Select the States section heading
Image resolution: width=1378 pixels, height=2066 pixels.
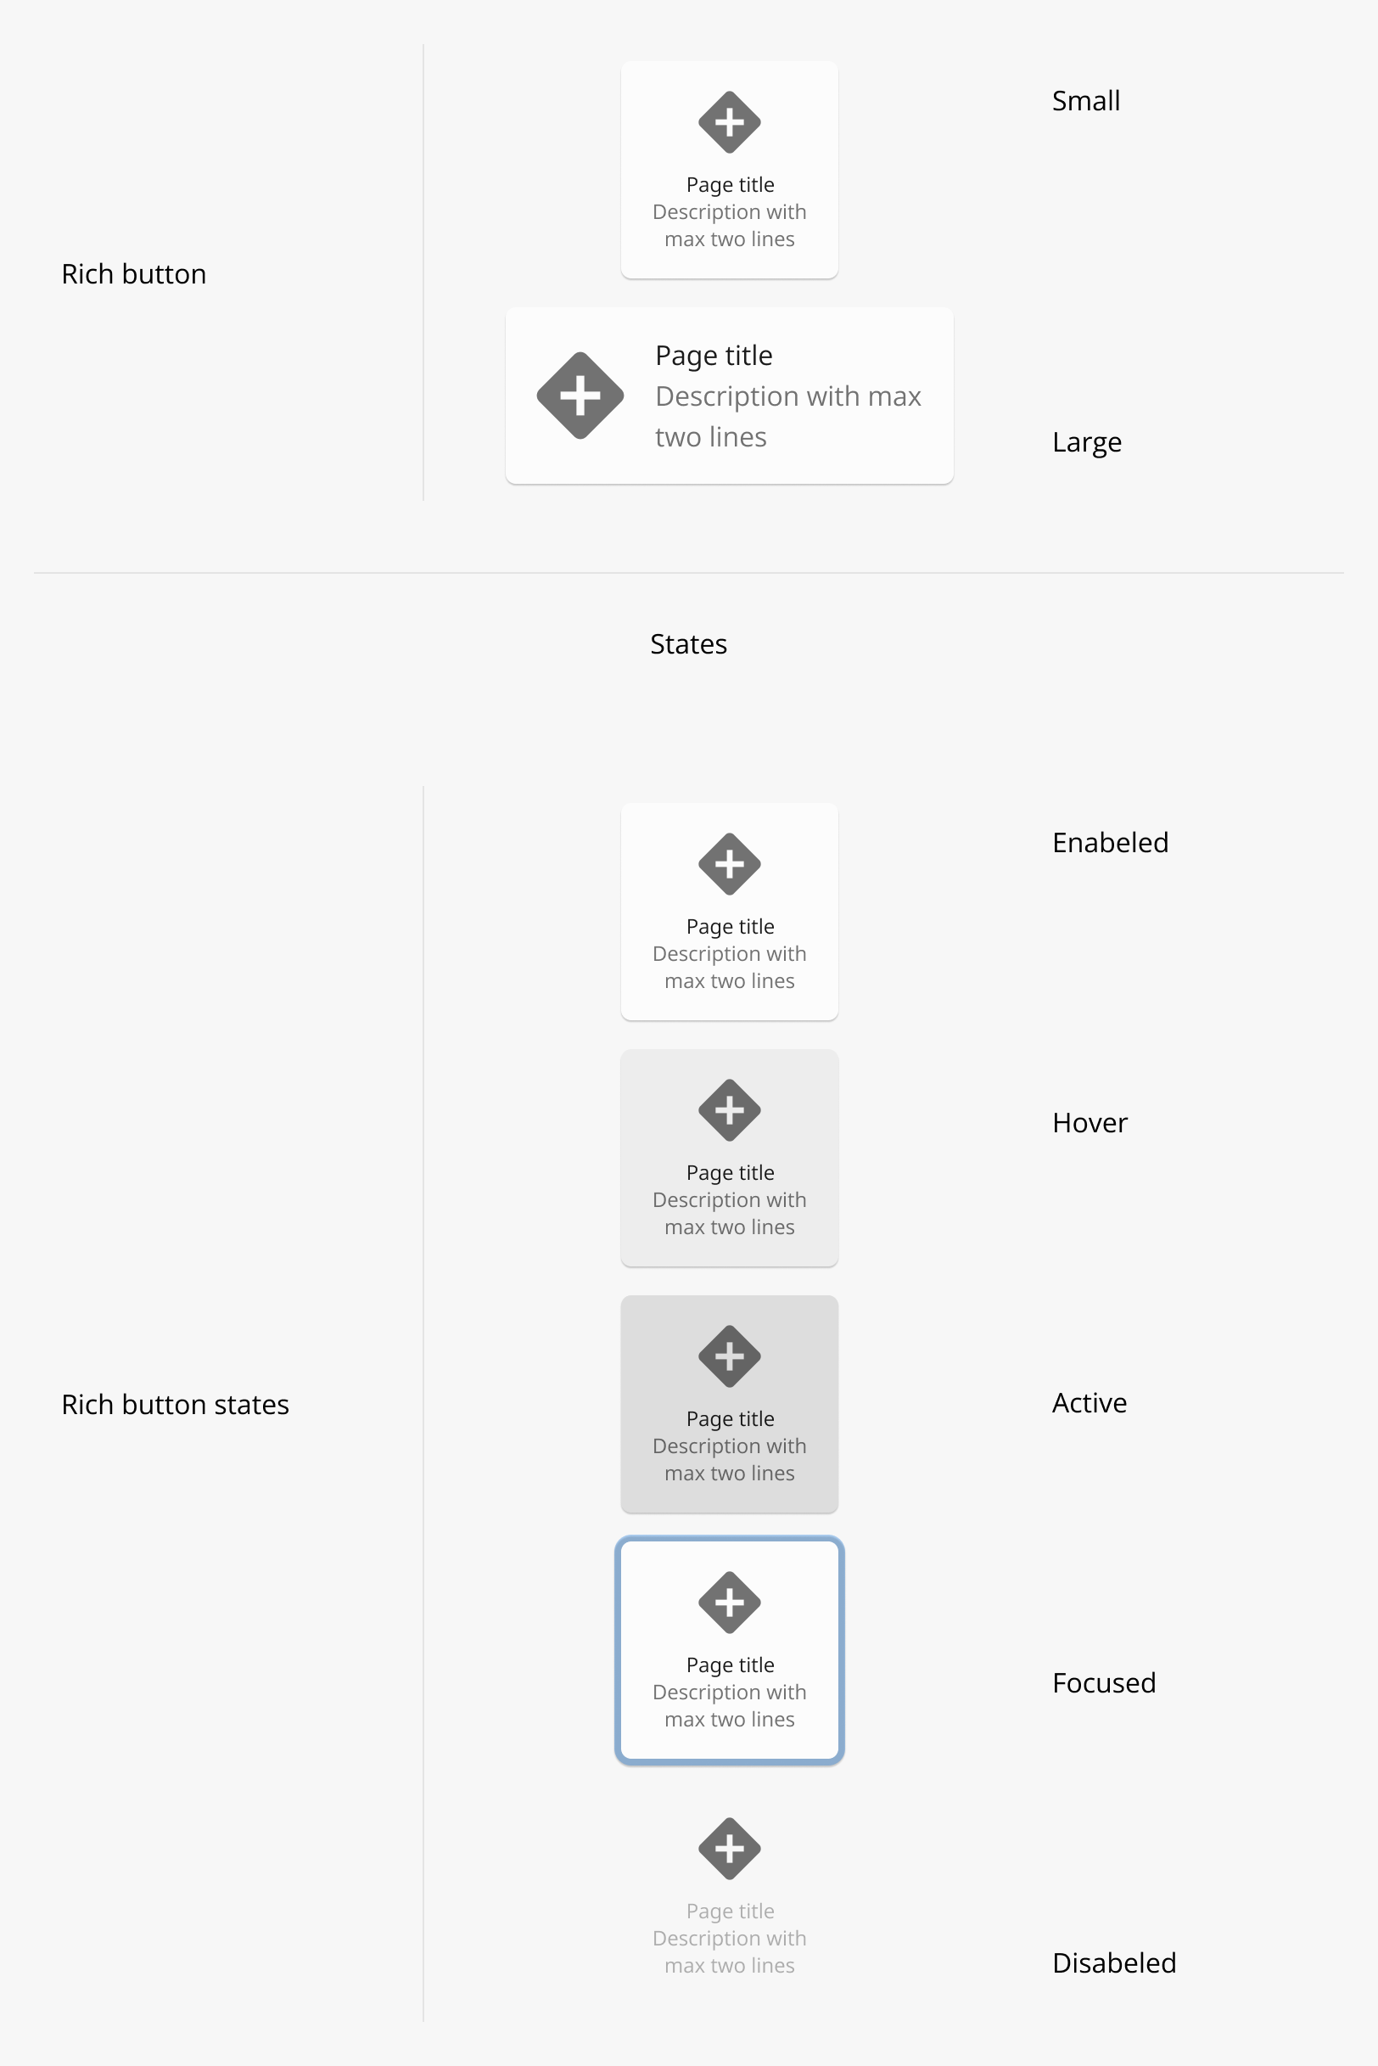coord(688,644)
